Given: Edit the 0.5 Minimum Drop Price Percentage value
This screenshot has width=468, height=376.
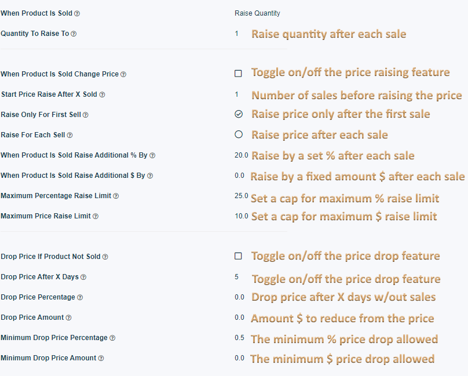Looking at the screenshot, I should (x=239, y=338).
